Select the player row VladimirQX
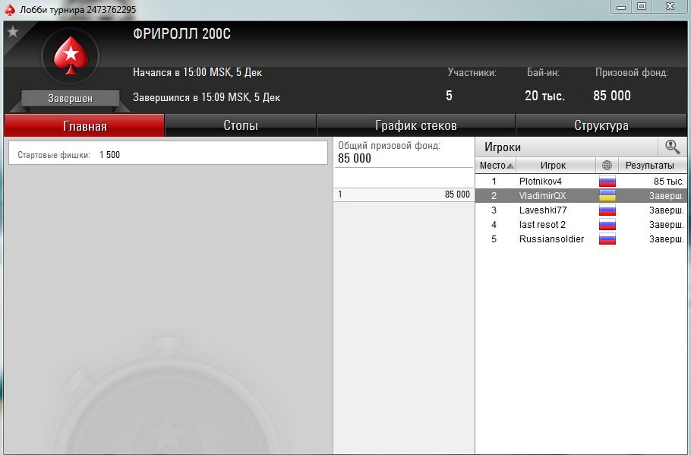This screenshot has width=691, height=455. (581, 196)
